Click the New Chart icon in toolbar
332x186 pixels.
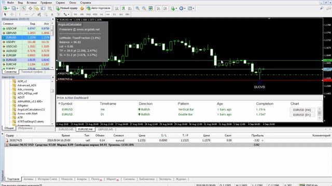coord(6,8)
